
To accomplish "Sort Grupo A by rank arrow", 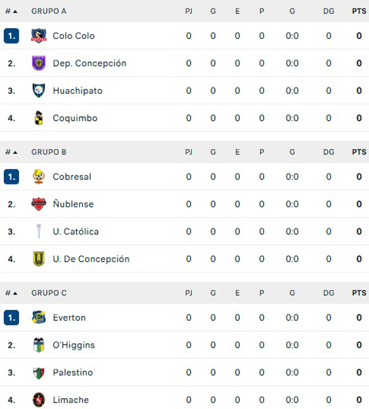I will pos(11,11).
